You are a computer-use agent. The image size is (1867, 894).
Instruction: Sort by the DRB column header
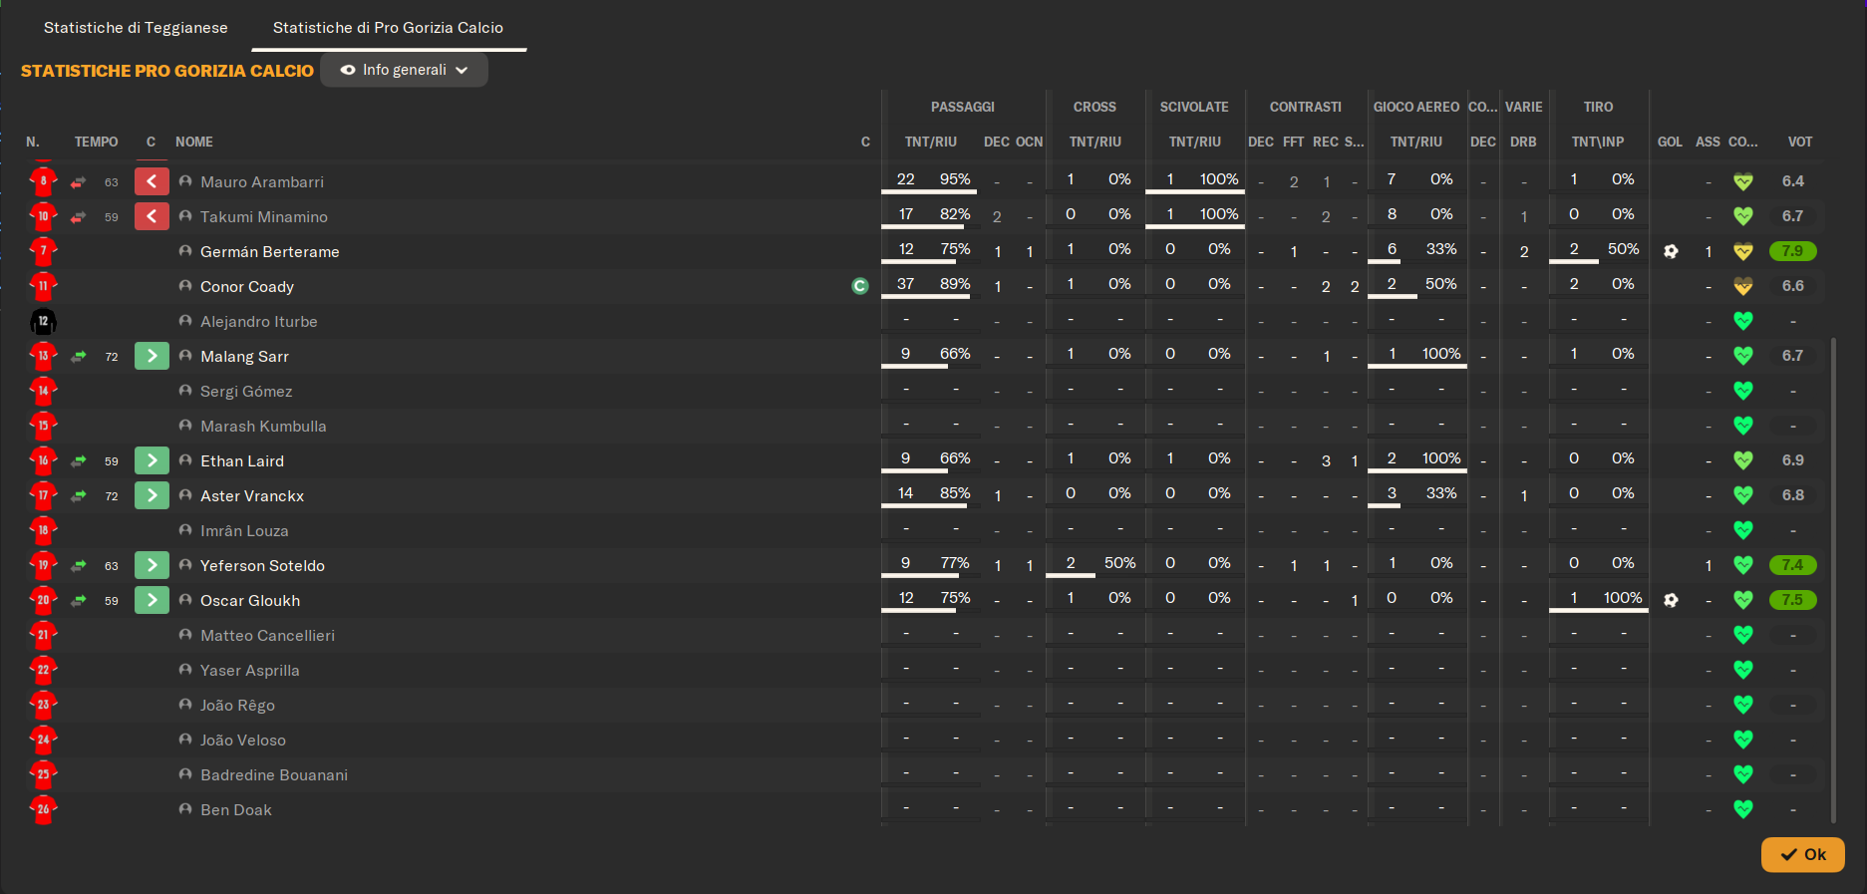point(1523,142)
